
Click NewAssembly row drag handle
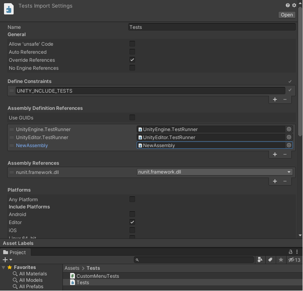click(x=12, y=145)
